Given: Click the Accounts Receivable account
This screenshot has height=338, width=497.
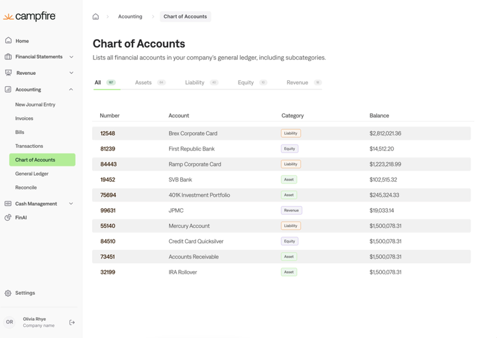Looking at the screenshot, I should (x=193, y=257).
